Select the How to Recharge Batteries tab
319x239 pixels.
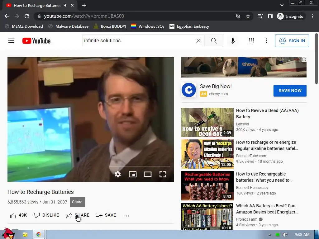tap(37, 6)
